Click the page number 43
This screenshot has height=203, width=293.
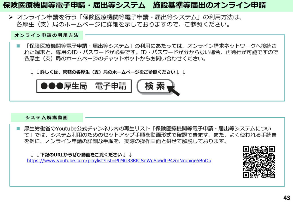286,198
